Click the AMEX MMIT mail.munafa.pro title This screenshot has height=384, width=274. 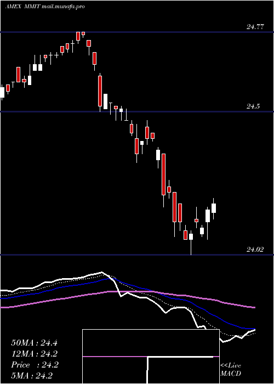[x=45, y=7]
